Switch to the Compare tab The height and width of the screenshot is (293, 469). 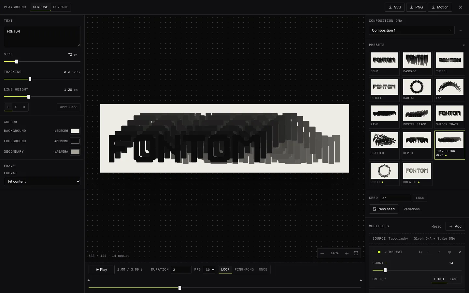click(x=61, y=7)
